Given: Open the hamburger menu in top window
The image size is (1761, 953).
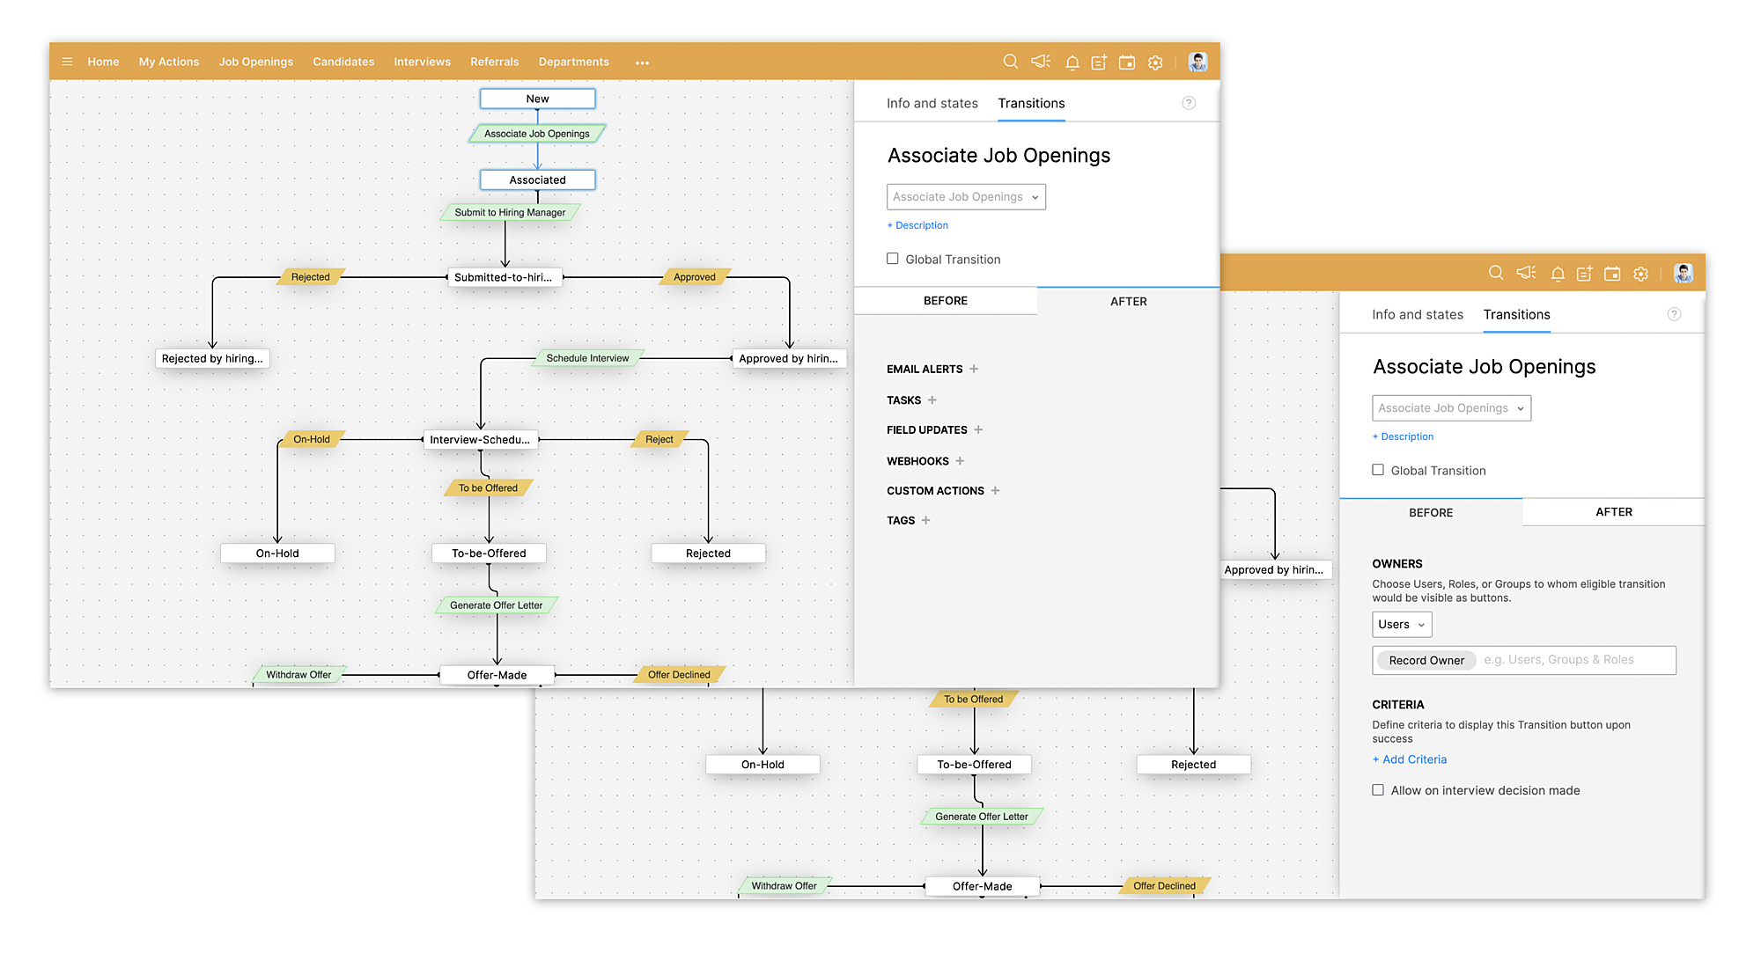Looking at the screenshot, I should [x=67, y=62].
